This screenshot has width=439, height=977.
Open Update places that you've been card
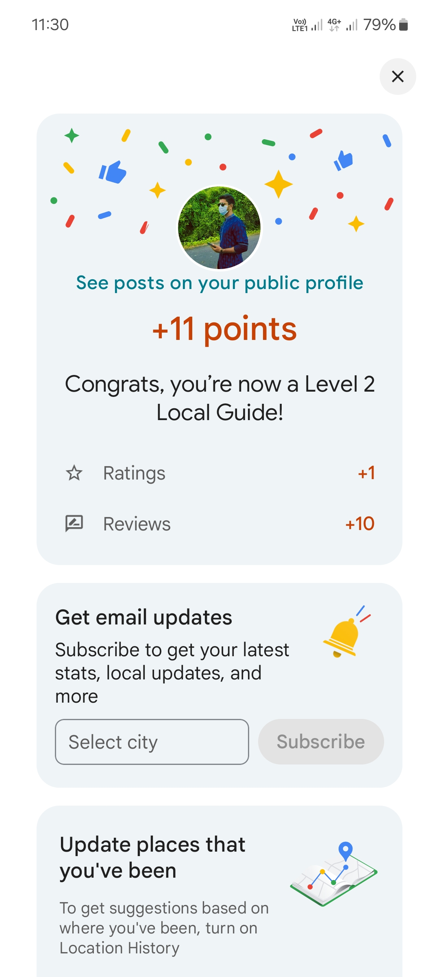153,857
